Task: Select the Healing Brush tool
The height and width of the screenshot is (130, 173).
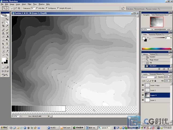Action: coord(3,30)
